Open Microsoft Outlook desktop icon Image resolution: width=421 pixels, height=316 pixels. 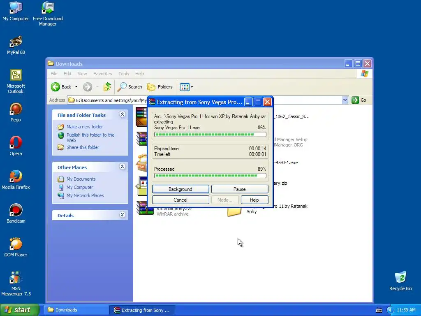[x=16, y=81]
